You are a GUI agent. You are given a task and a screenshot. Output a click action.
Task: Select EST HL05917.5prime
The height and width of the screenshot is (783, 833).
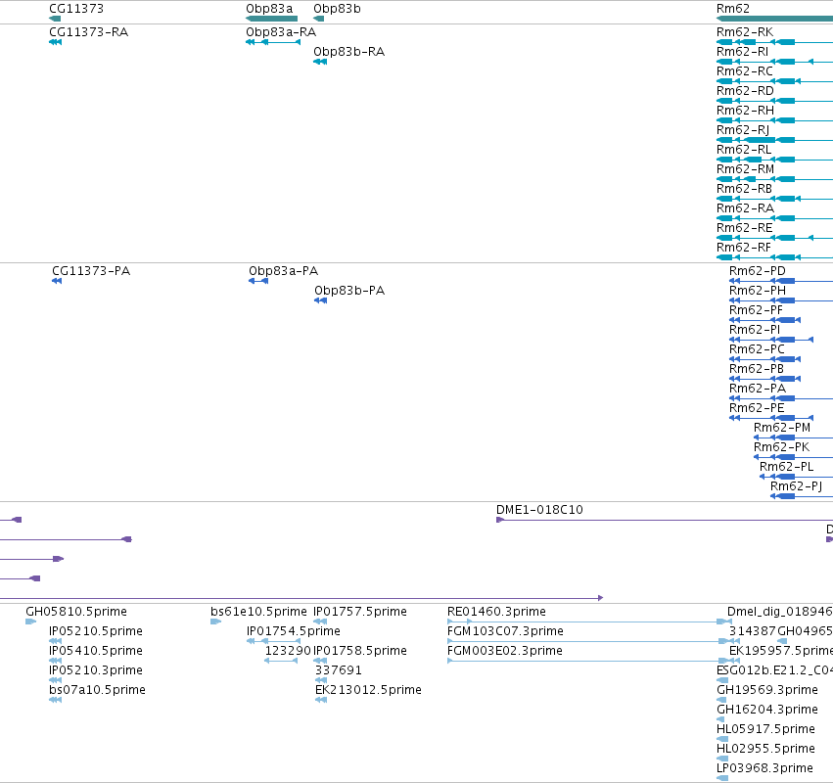(x=765, y=730)
